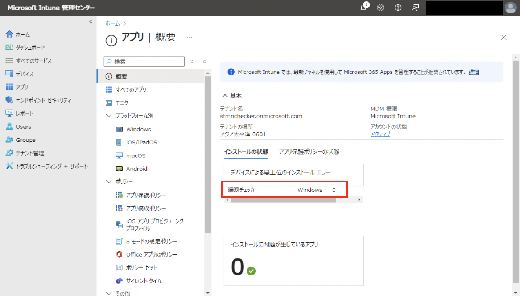The height and width of the screenshot is (296, 520).
Task: Open デバイス in left navigation
Action: click(x=20, y=74)
